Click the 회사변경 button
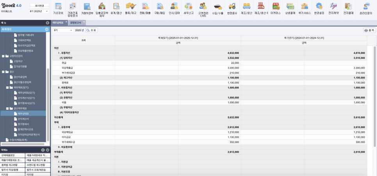Viewport: 377px width, 176px height. tap(39, 5)
